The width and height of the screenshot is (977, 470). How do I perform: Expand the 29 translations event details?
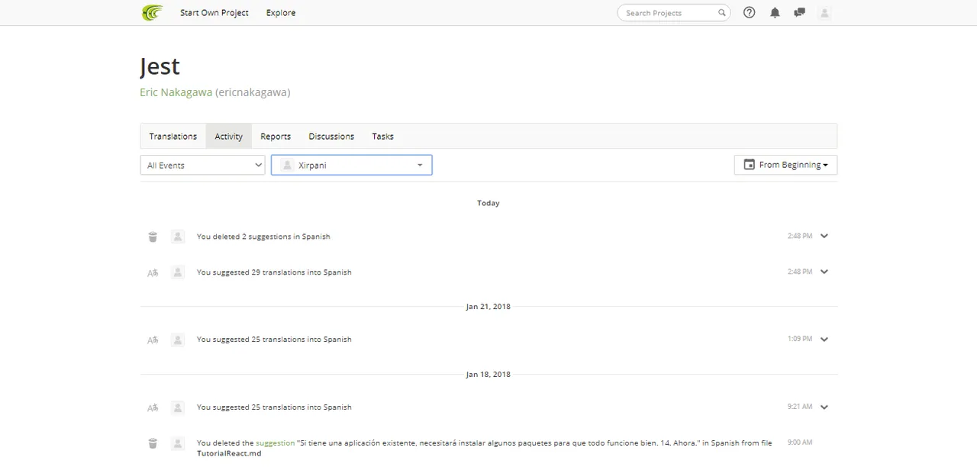pos(824,272)
